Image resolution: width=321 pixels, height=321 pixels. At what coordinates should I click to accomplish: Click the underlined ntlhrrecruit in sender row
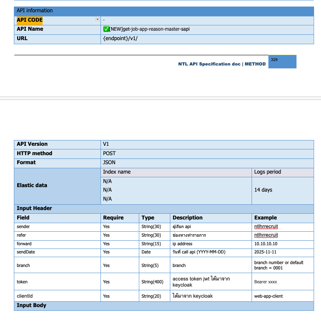point(266,226)
